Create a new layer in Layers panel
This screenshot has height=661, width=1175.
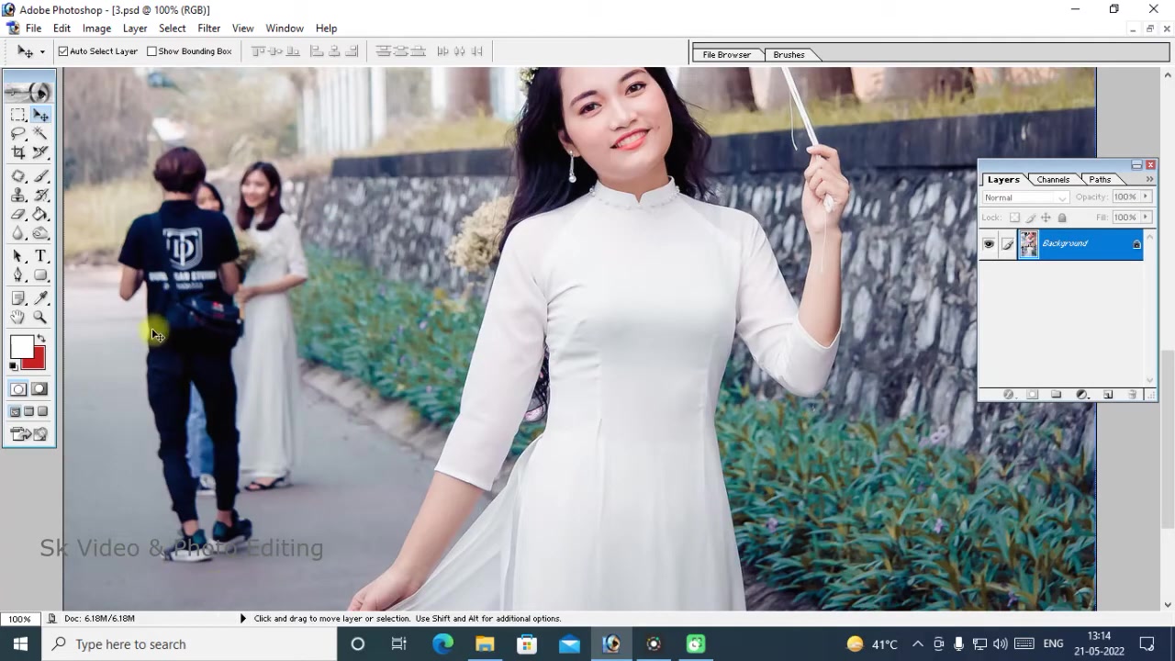pyautogui.click(x=1108, y=395)
